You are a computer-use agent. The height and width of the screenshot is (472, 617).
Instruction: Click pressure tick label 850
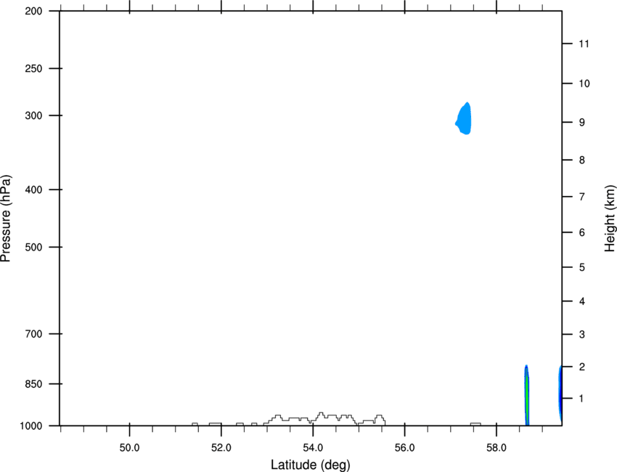coord(33,384)
